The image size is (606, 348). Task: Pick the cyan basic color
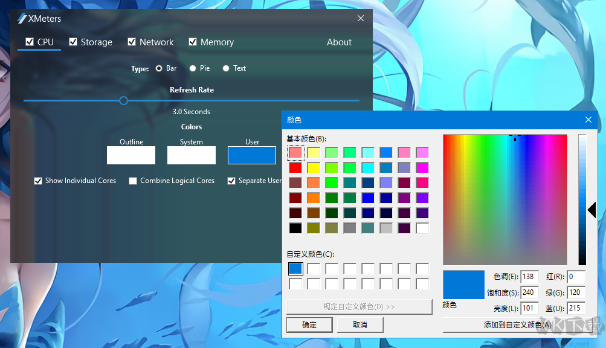tap(368, 168)
